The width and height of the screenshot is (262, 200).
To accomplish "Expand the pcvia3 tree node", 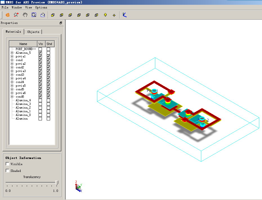I will click(x=12, y=71).
